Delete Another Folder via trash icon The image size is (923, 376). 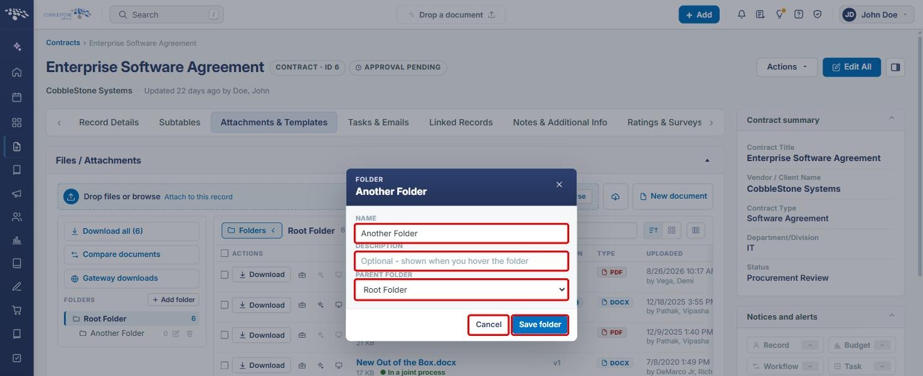point(189,333)
